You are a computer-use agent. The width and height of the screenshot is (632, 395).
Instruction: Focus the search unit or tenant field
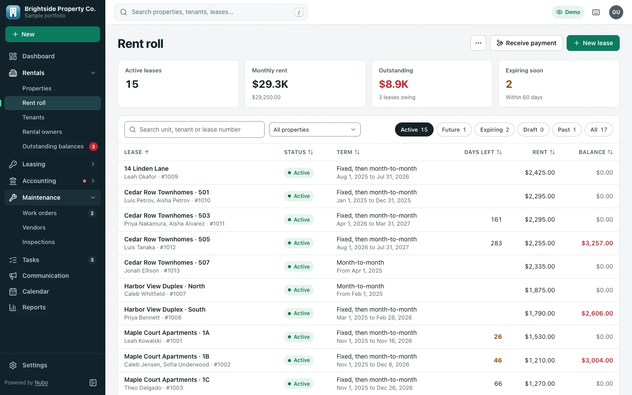pyautogui.click(x=194, y=129)
